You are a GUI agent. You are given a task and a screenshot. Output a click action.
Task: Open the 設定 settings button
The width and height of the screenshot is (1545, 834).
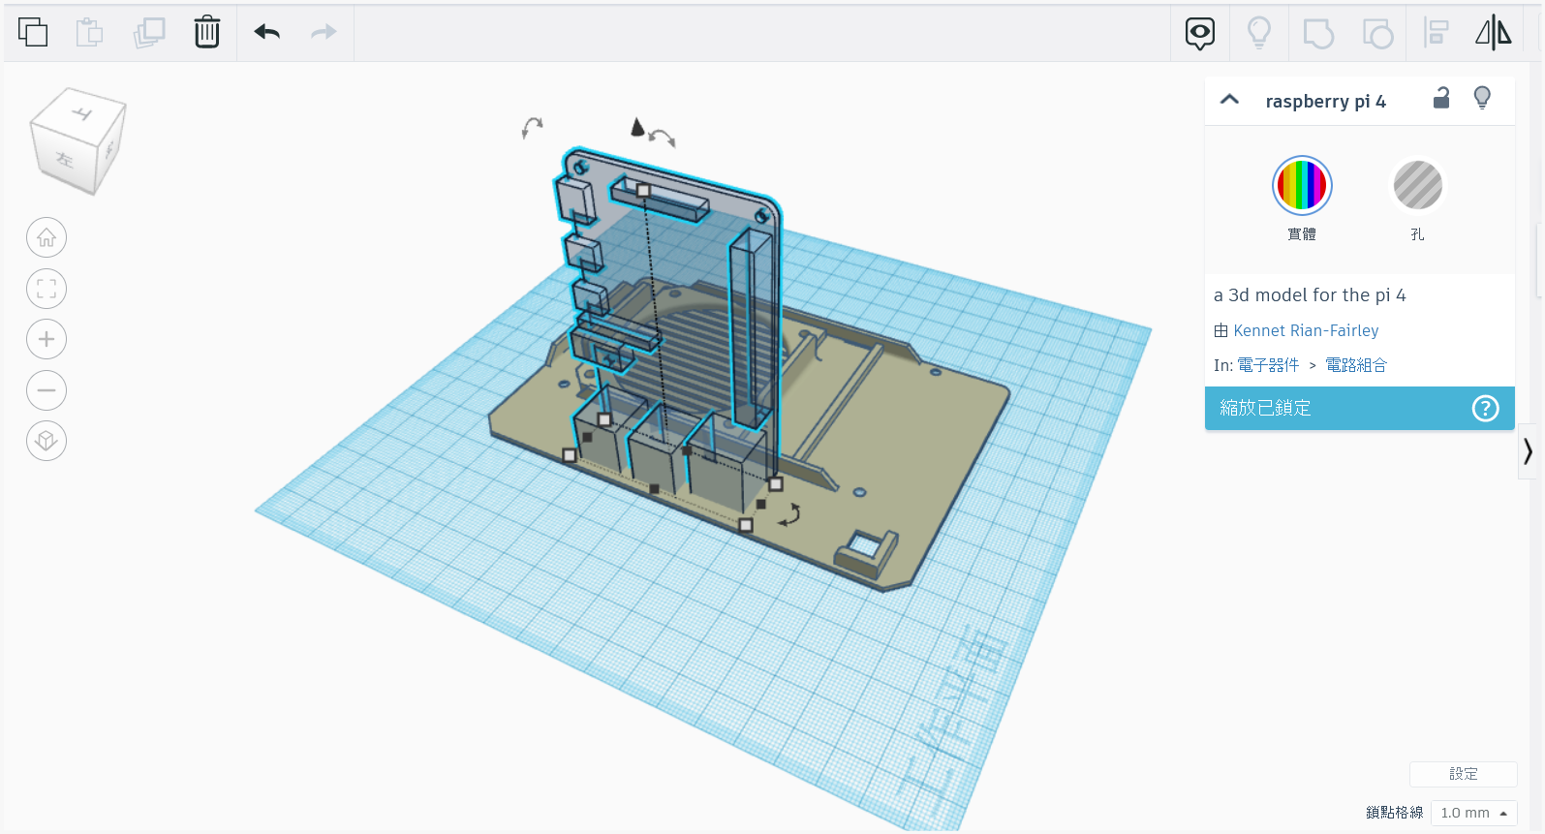point(1463,774)
